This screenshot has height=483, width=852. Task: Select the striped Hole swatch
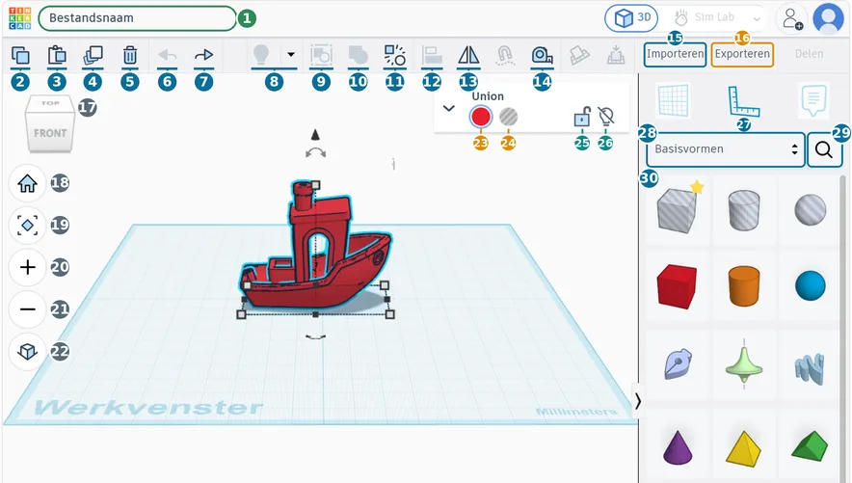pos(509,117)
